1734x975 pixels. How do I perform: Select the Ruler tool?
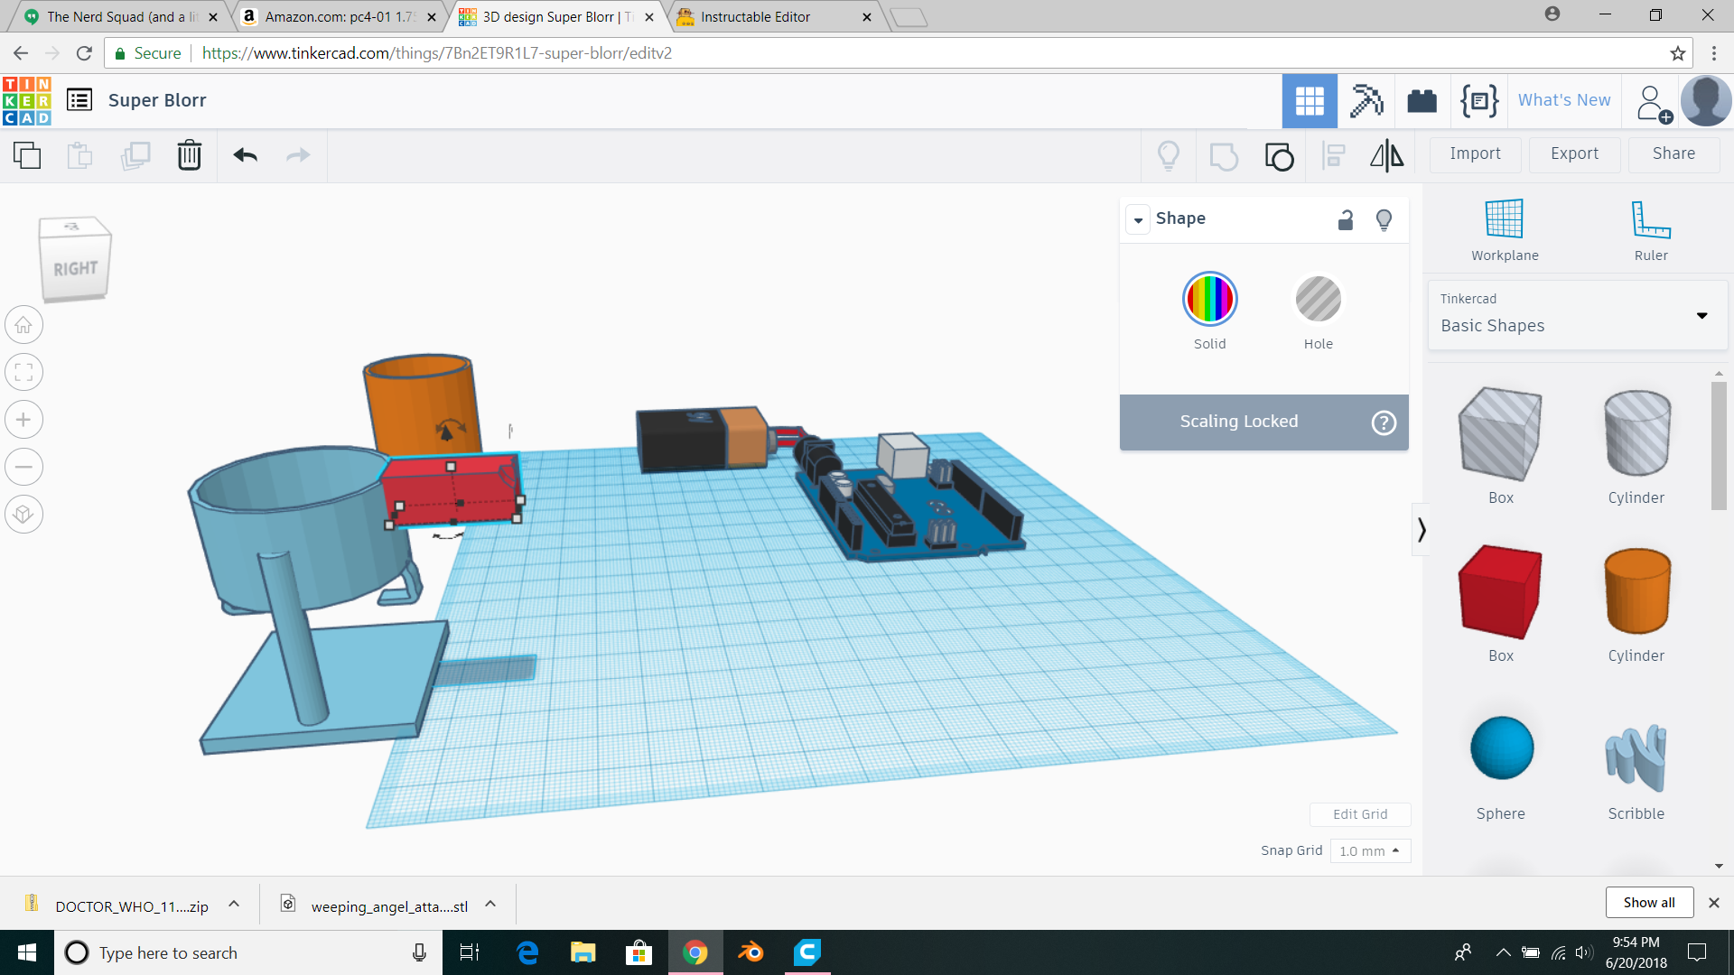[x=1651, y=230]
